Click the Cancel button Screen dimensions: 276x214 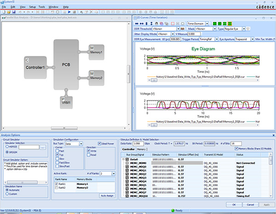(250, 205)
